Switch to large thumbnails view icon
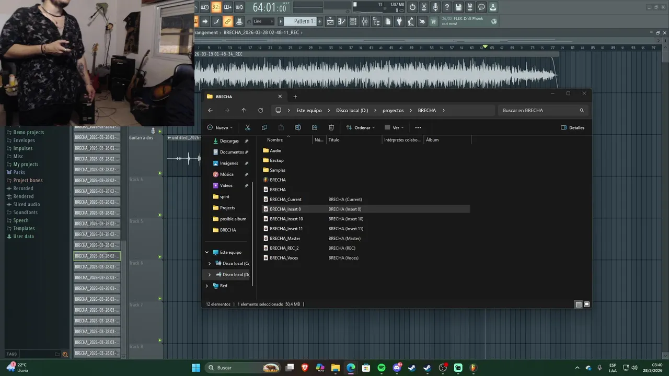 tap(587, 304)
